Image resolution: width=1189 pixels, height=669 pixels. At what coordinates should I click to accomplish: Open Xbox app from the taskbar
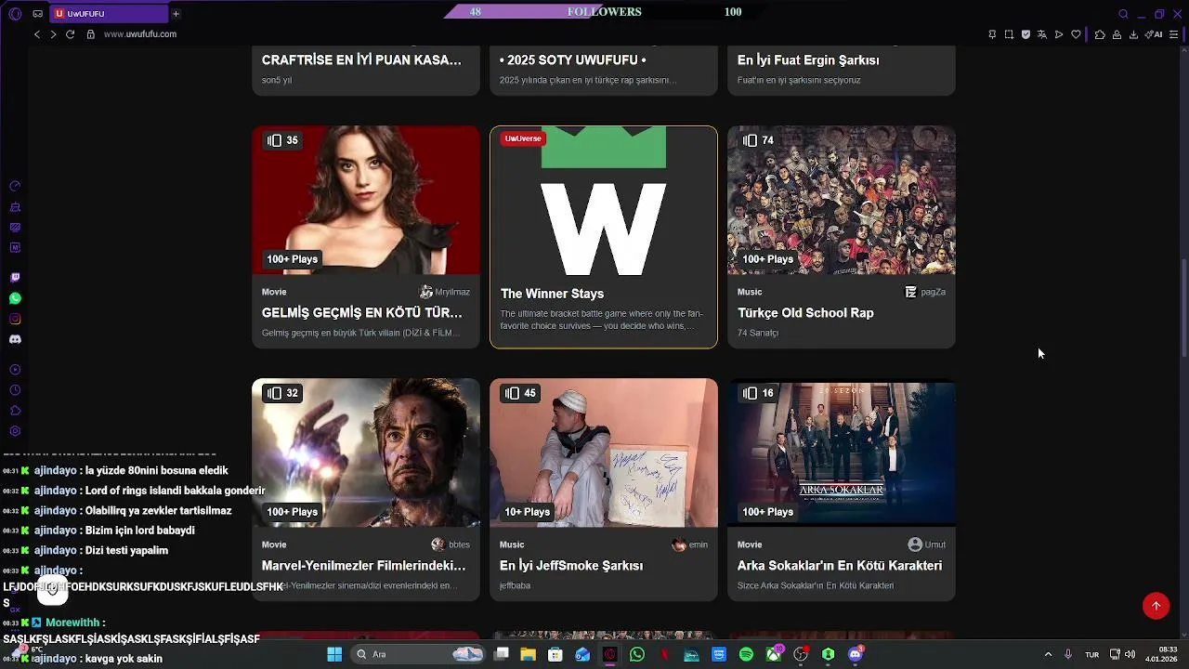pyautogui.click(x=773, y=654)
